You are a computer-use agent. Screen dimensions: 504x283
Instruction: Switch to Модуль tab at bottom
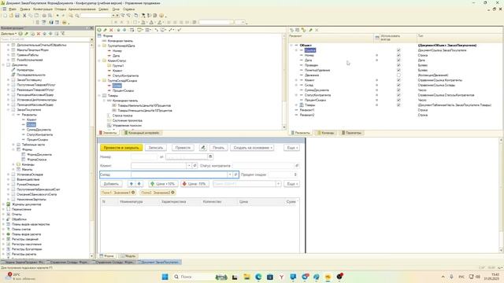[x=128, y=256]
